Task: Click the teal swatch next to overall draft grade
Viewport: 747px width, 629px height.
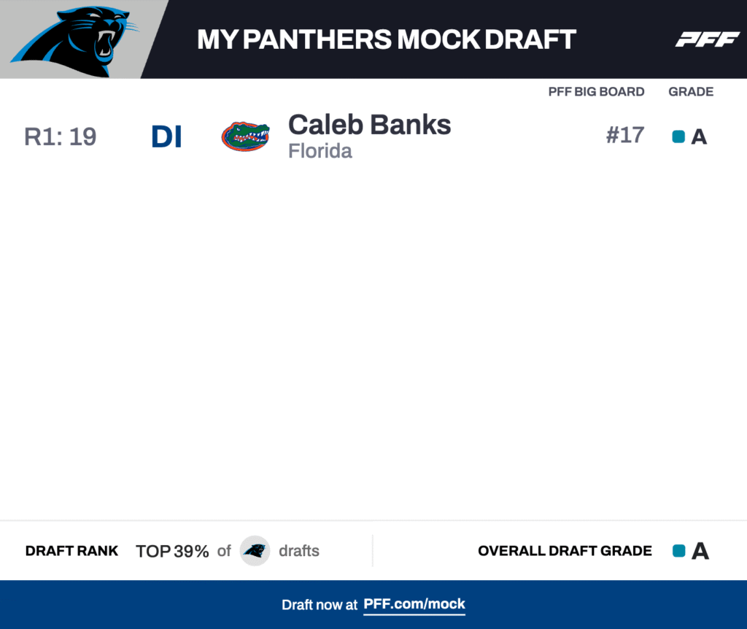Action: (x=679, y=551)
